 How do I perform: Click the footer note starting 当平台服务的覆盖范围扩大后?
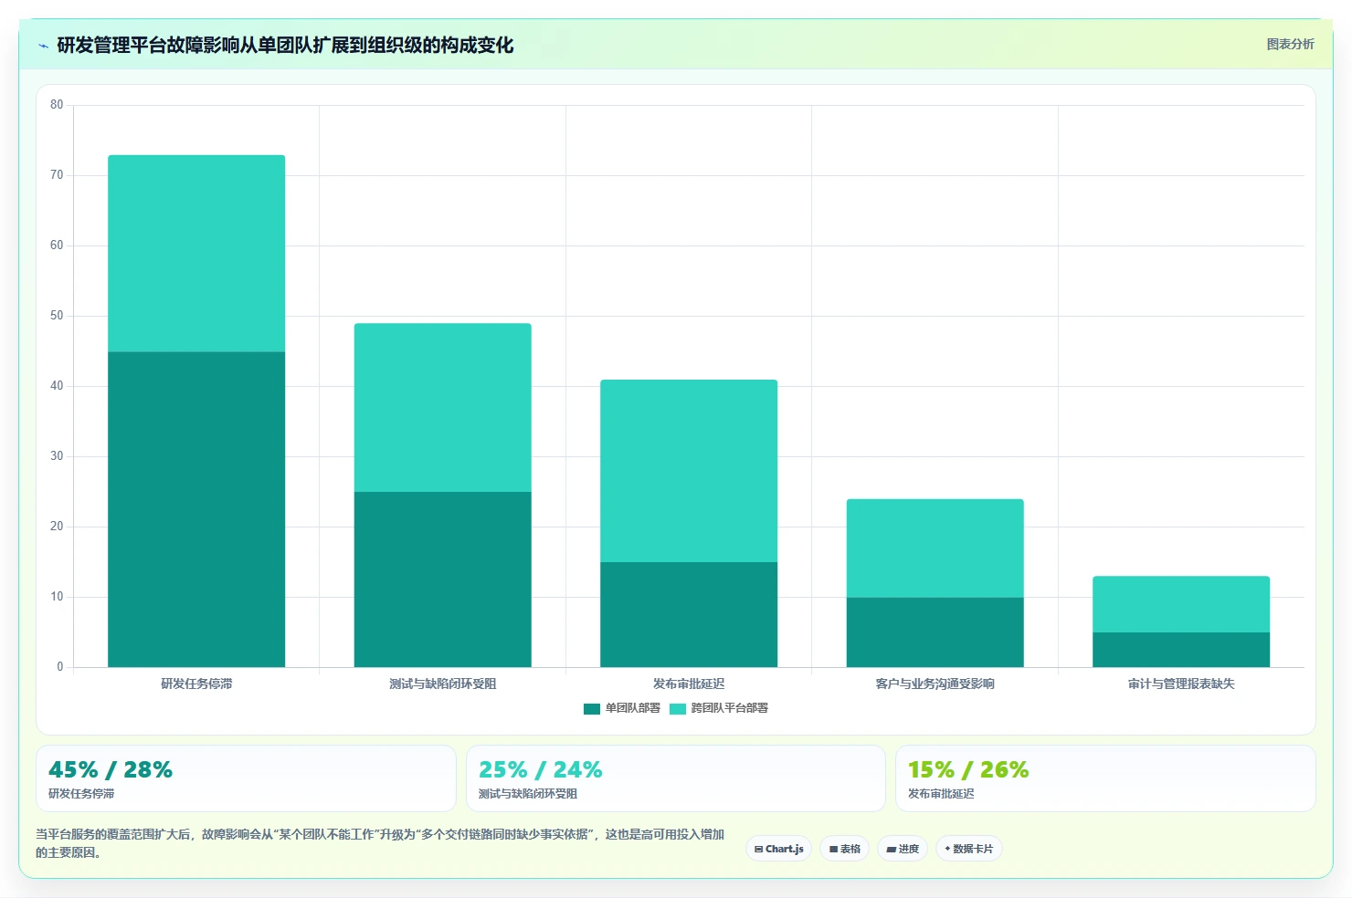tap(380, 843)
